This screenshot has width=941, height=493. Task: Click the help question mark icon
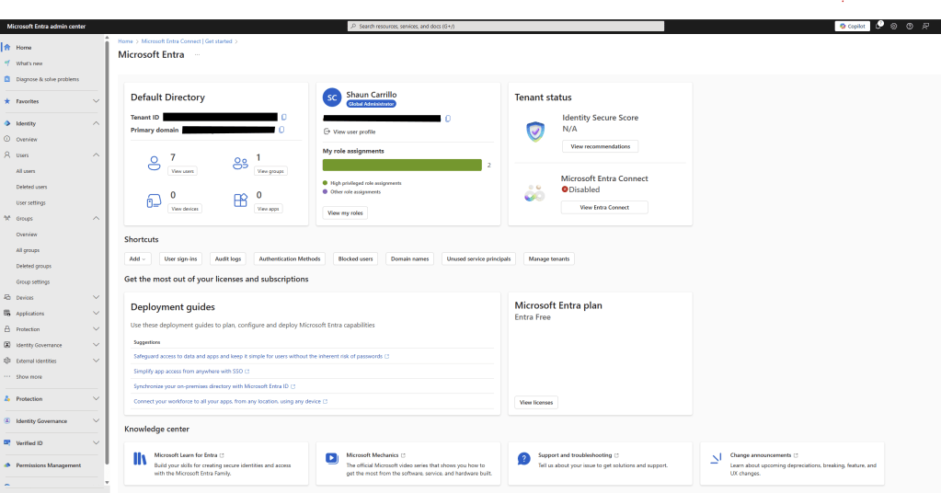910,26
